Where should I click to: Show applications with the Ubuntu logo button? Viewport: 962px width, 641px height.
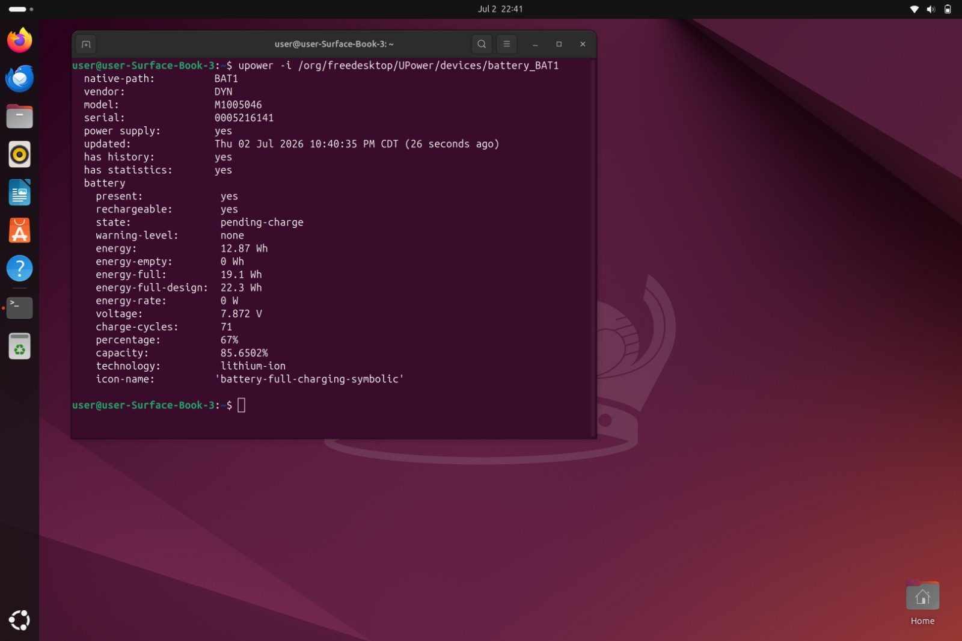pos(20,620)
